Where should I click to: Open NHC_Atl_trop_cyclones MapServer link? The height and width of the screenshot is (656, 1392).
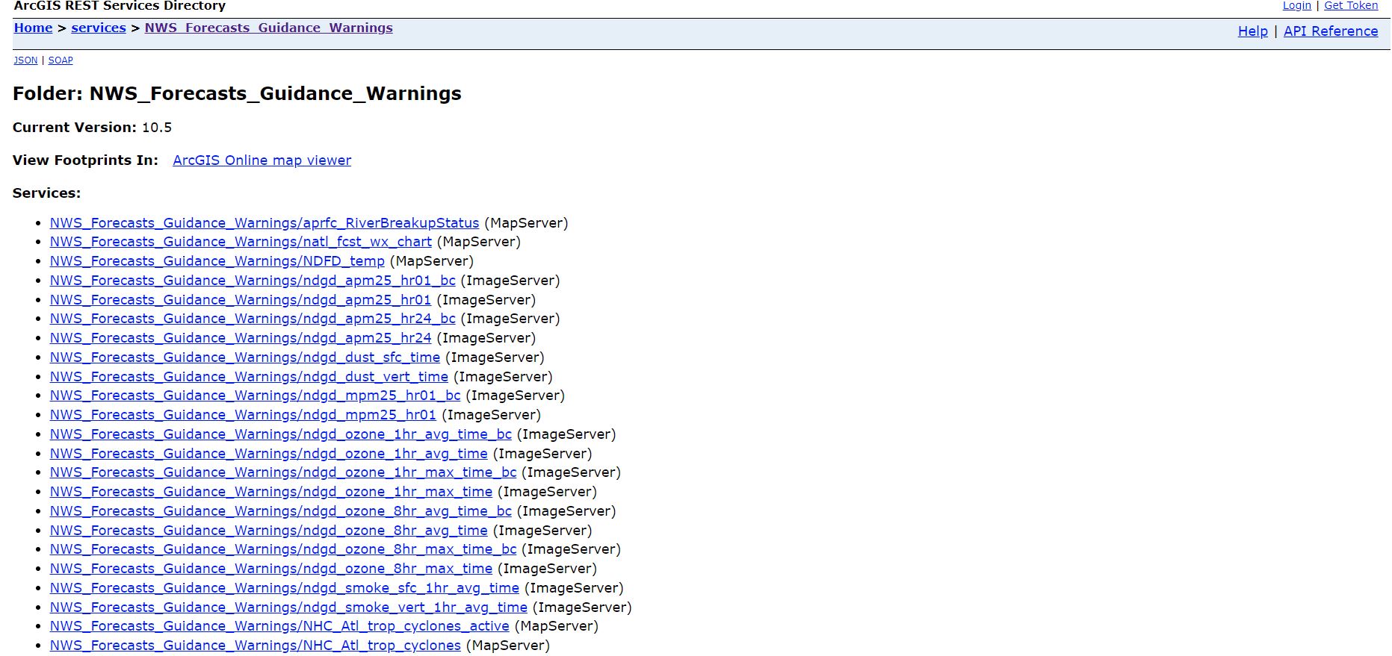pos(256,646)
